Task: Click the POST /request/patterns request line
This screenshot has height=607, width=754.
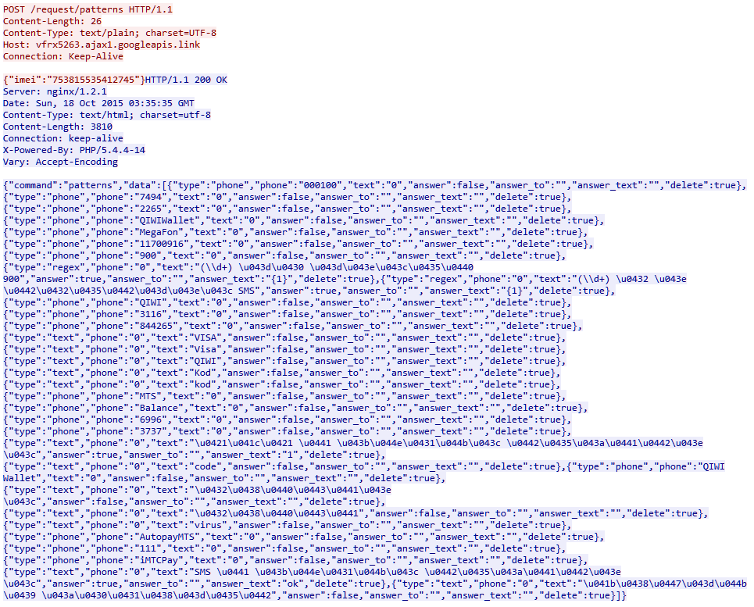Action: 88,9
